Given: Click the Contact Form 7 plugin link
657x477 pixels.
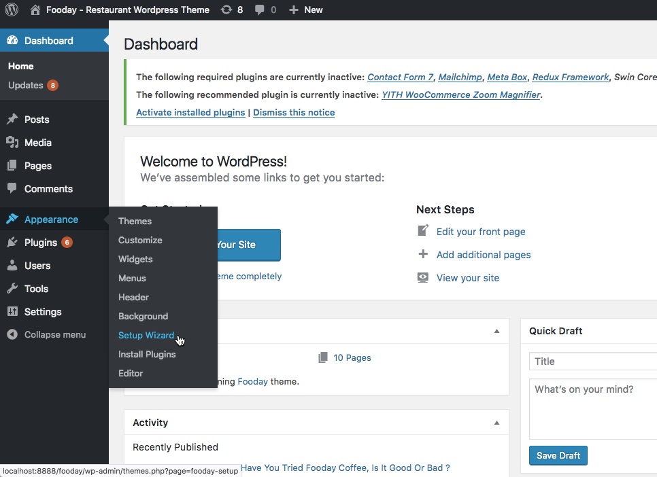Looking at the screenshot, I should [x=400, y=77].
